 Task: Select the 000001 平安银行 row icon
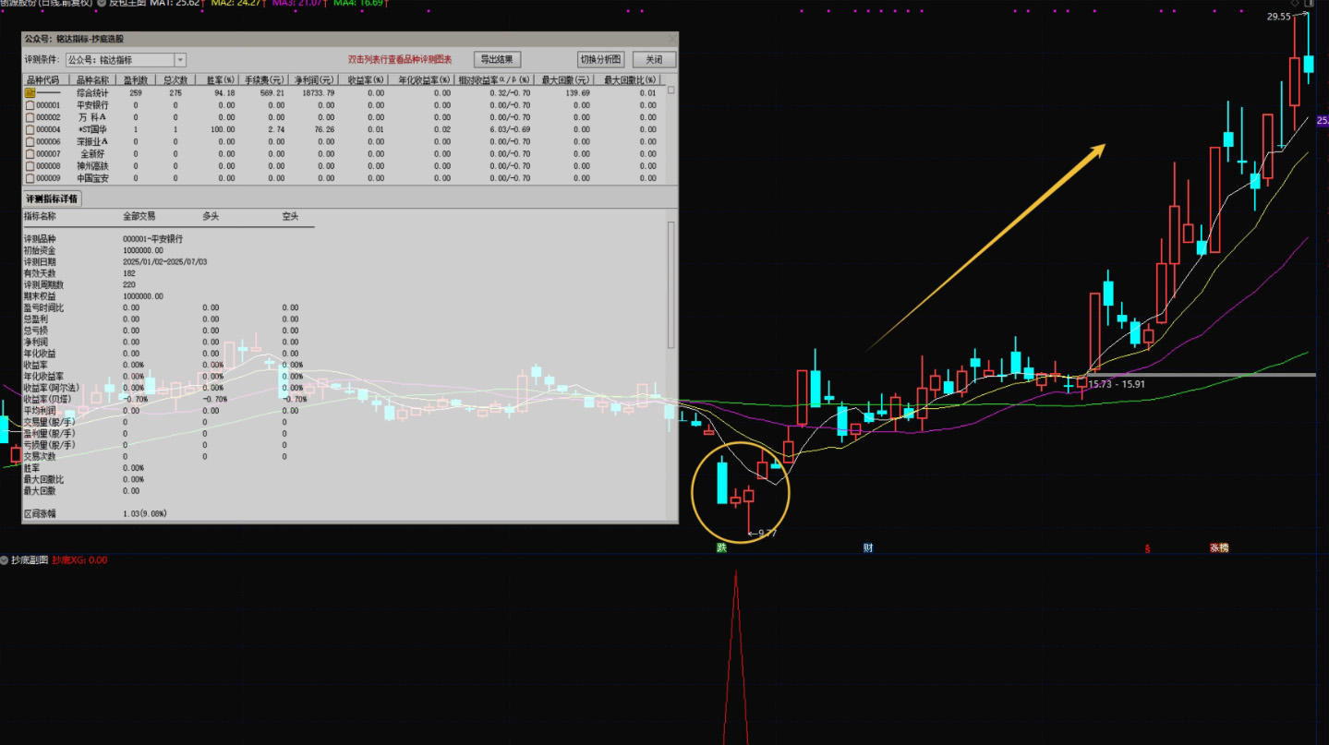30,105
